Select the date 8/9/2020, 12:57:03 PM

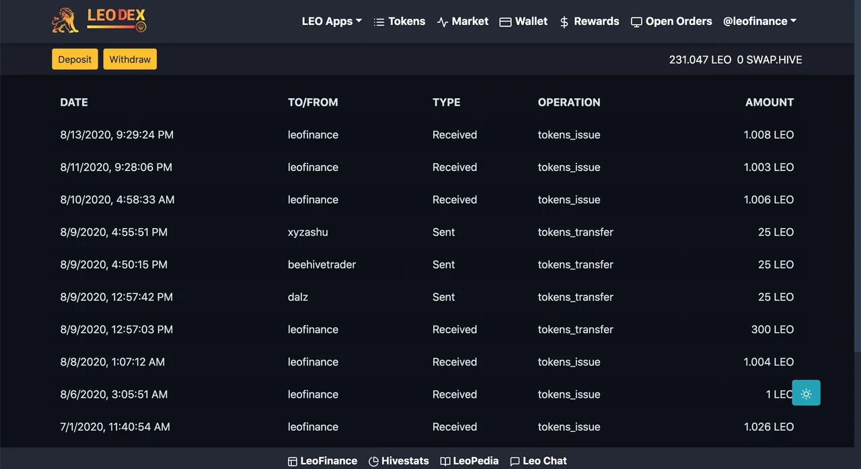[116, 329]
